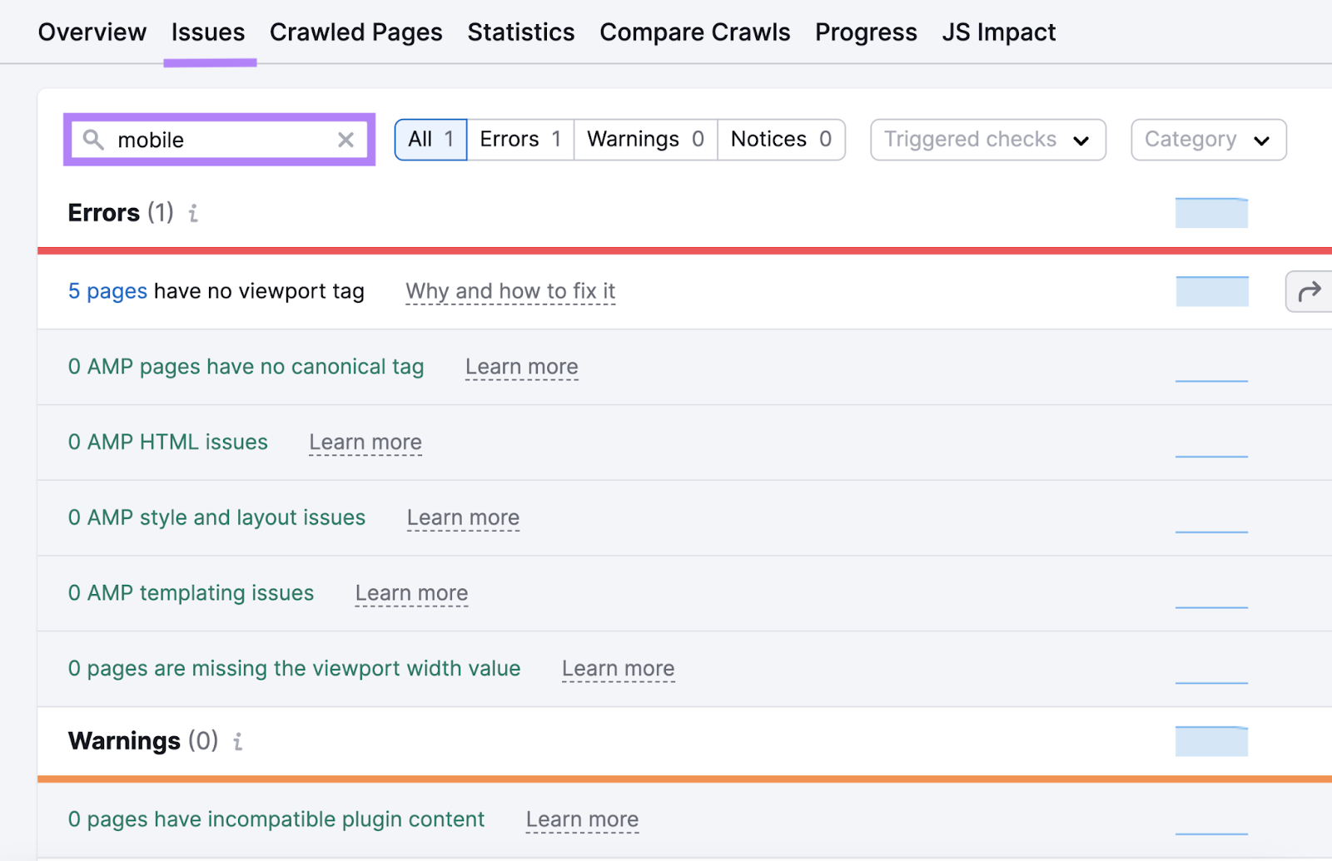
Task: Show all issue types with the All filter
Action: pyautogui.click(x=430, y=139)
